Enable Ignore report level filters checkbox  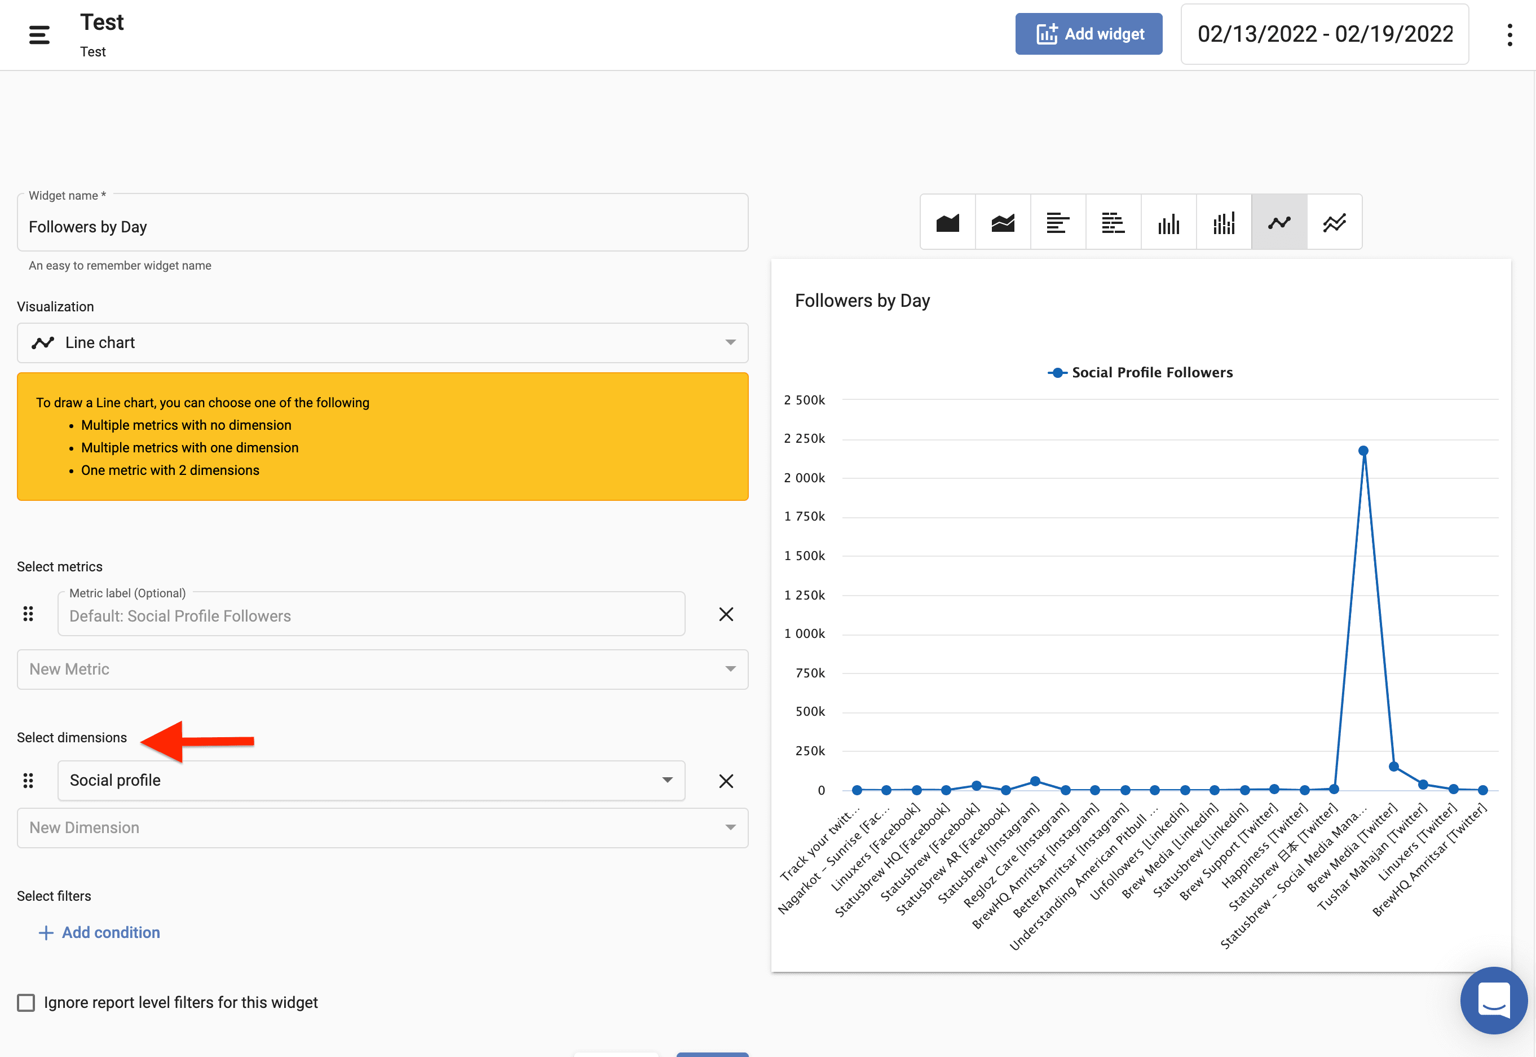click(x=27, y=1002)
